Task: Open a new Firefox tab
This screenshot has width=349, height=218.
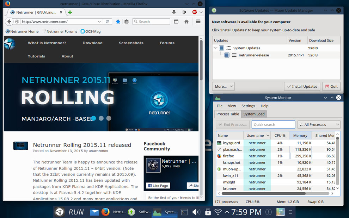Action: [x=70, y=12]
